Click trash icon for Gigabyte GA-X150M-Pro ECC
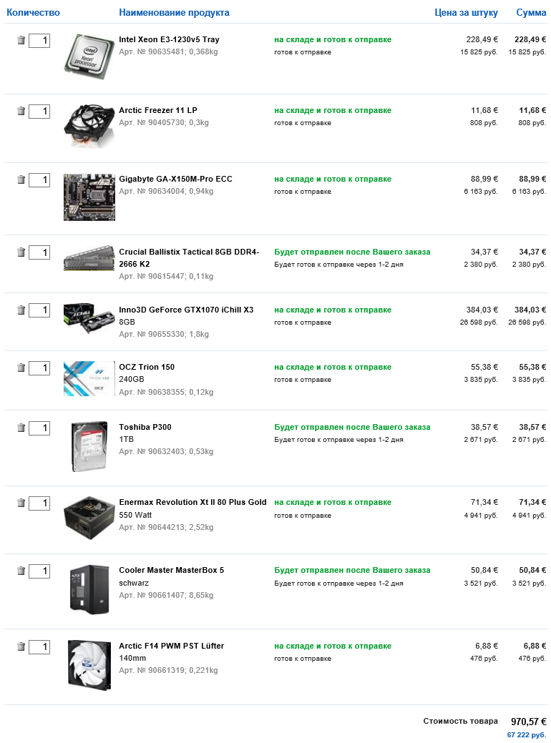 (x=21, y=179)
